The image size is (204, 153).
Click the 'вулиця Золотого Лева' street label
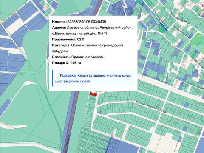(151, 107)
